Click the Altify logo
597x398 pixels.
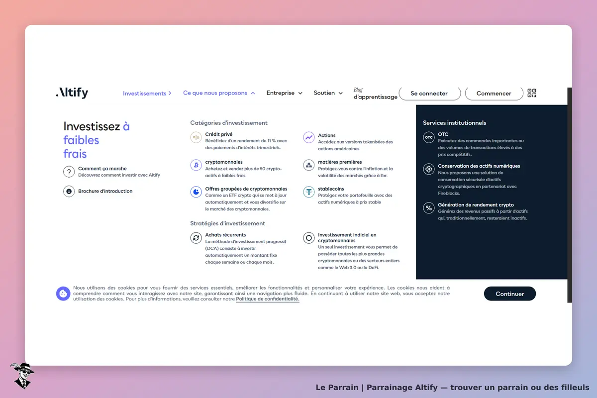click(72, 93)
